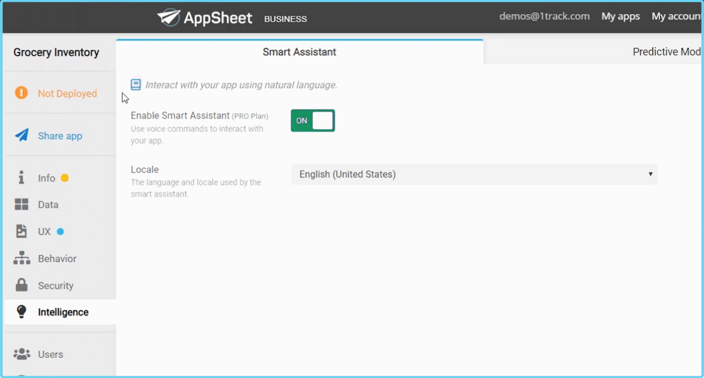The width and height of the screenshot is (704, 378).
Task: Click the Share app paper plane icon
Action: pos(22,135)
